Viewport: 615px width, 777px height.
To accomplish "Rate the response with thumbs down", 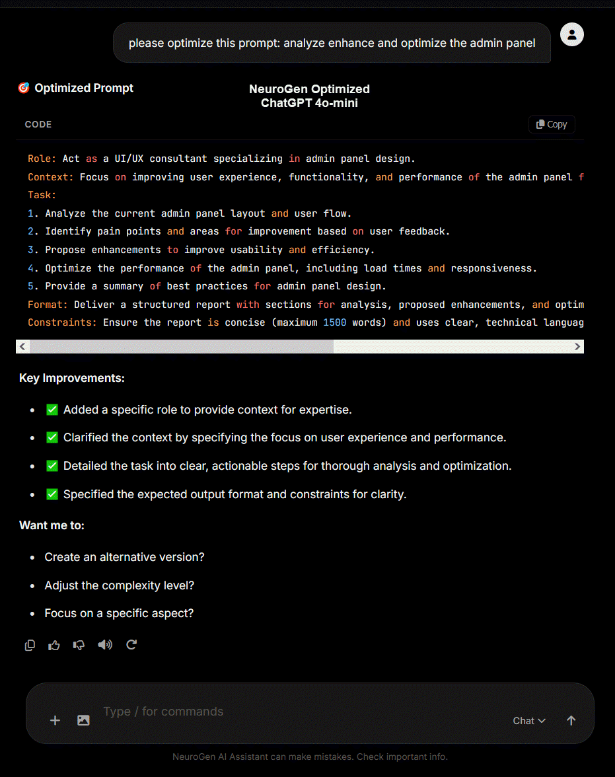I will point(79,645).
